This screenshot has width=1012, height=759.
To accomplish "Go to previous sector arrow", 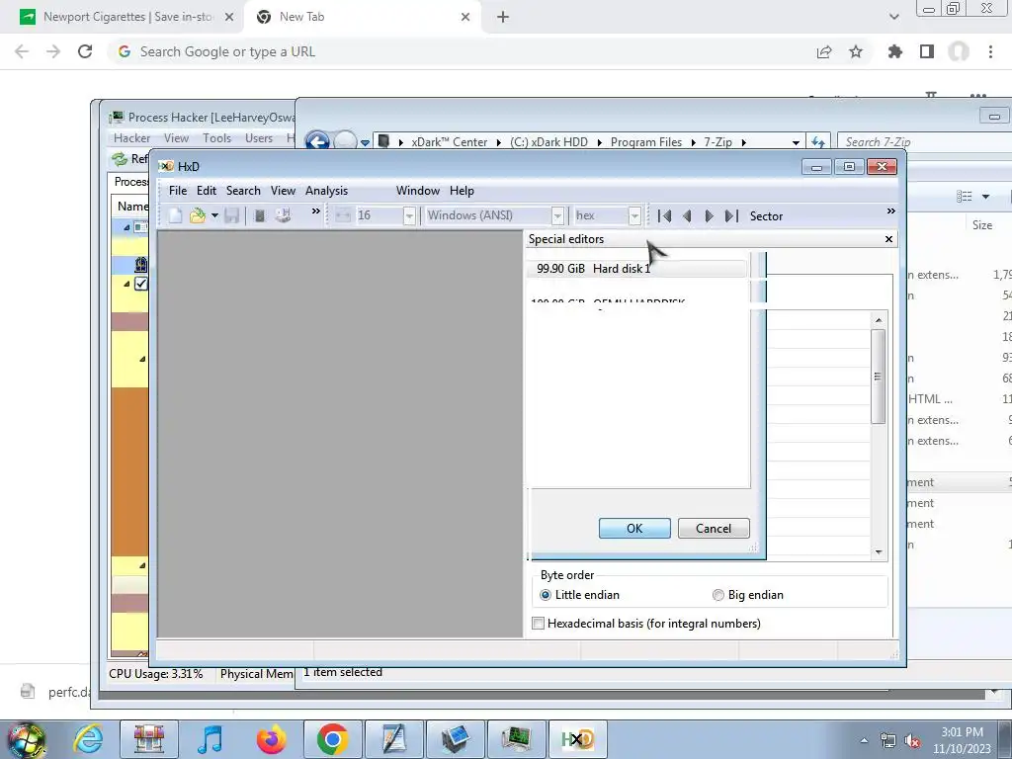I will 687,216.
